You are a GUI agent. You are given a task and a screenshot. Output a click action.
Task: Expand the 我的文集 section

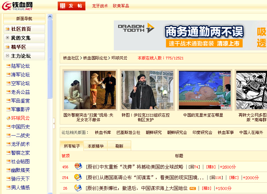(x=7, y=38)
